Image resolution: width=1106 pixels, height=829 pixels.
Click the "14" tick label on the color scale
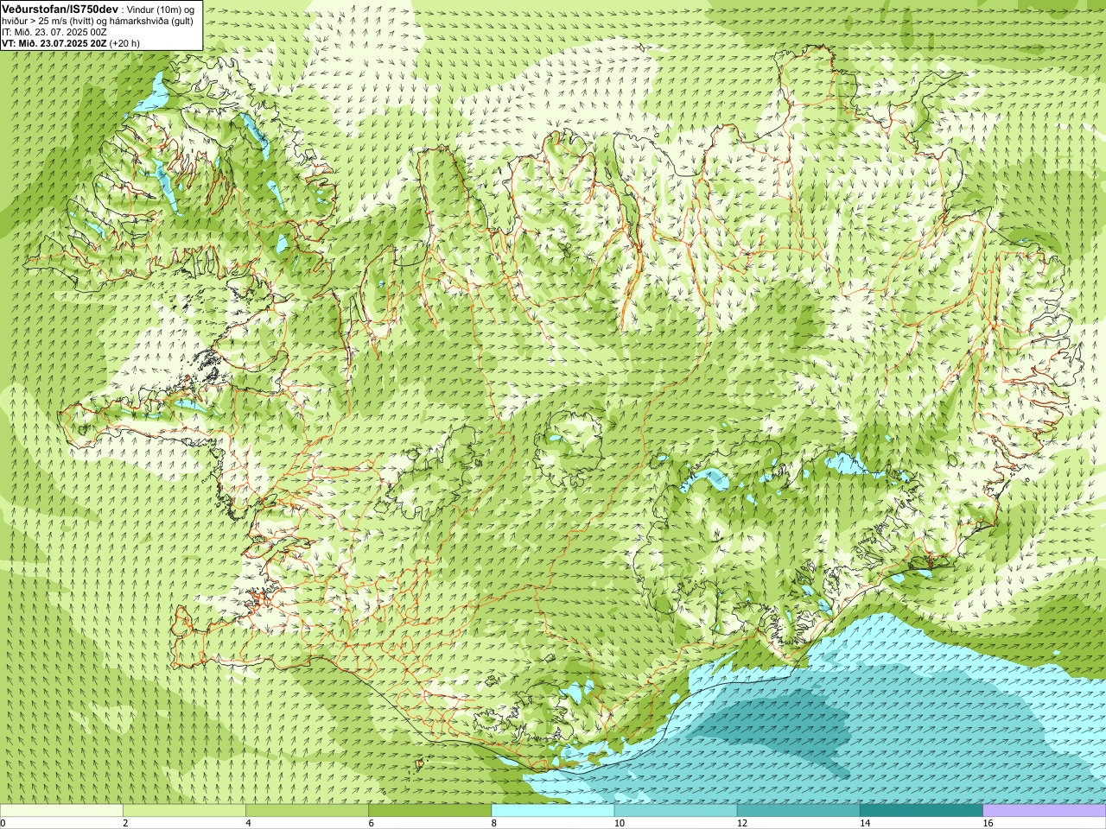[865, 823]
